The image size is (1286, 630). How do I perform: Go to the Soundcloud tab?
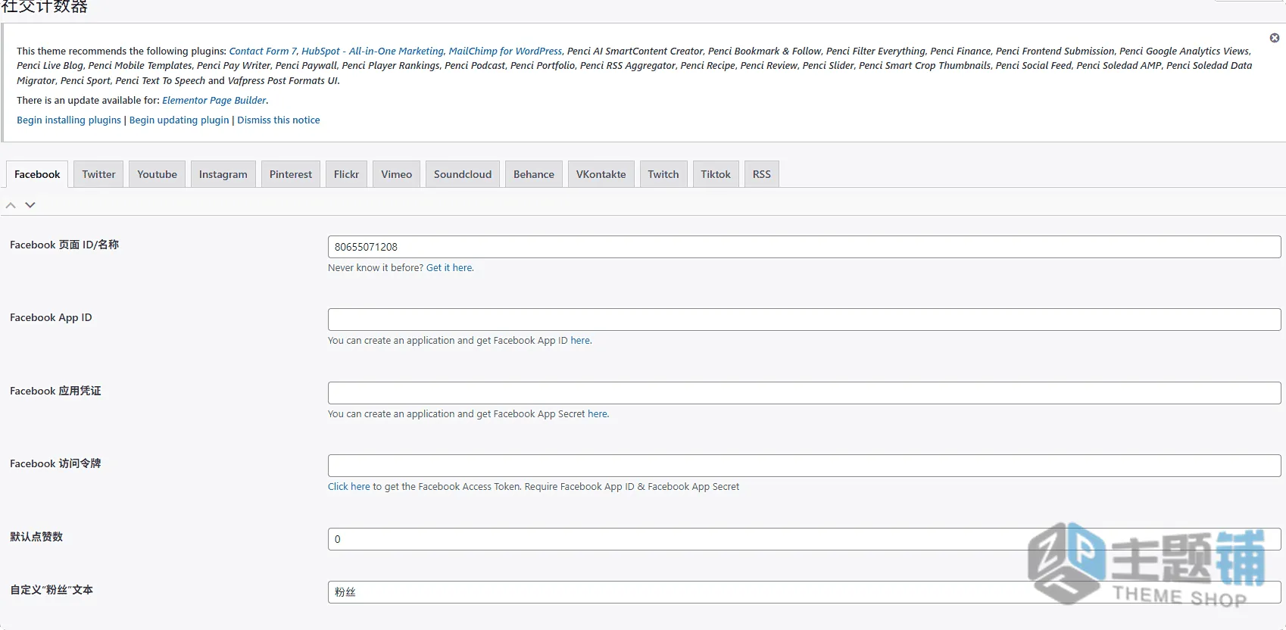[x=463, y=174]
